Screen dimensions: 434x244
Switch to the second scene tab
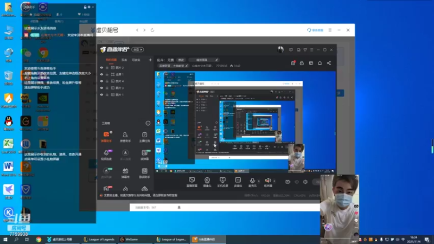click(x=124, y=60)
